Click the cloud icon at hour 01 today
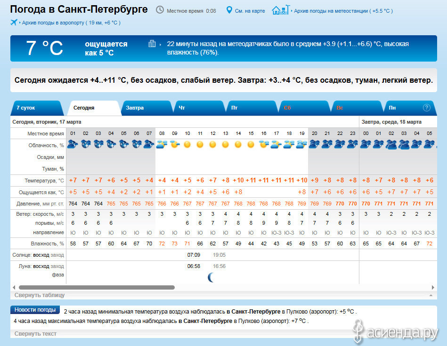Viewport: 447px width, 346px height. [x=73, y=144]
